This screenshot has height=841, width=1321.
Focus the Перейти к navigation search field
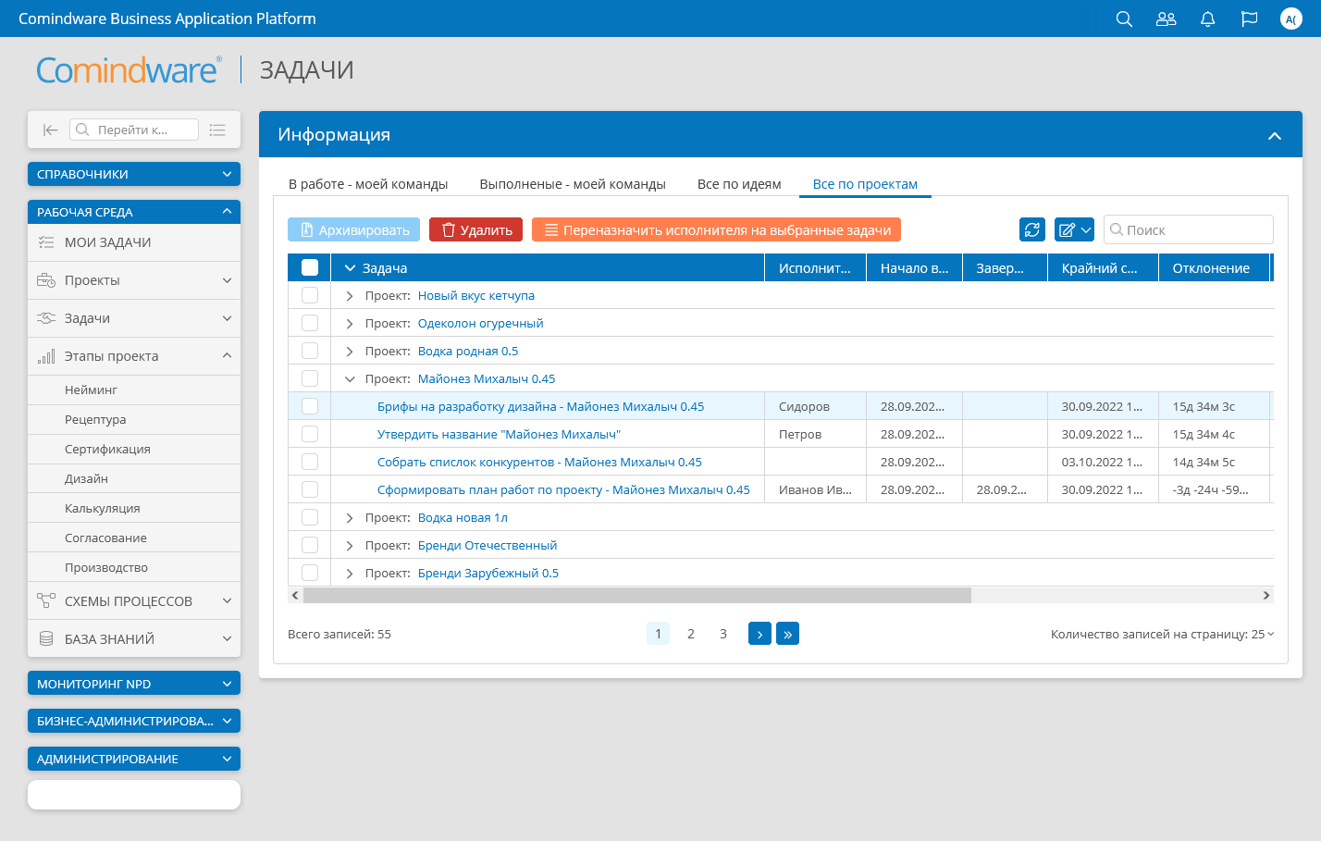pos(134,130)
